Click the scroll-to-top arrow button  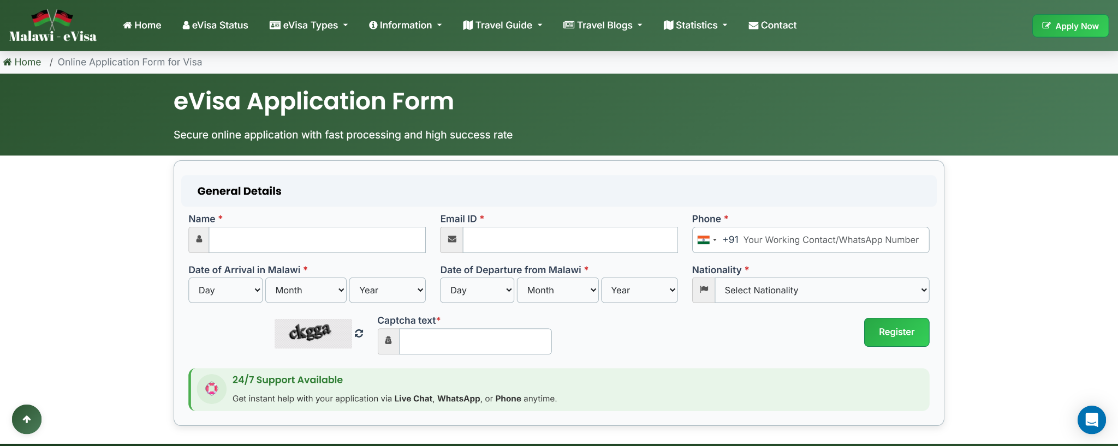coord(27,419)
